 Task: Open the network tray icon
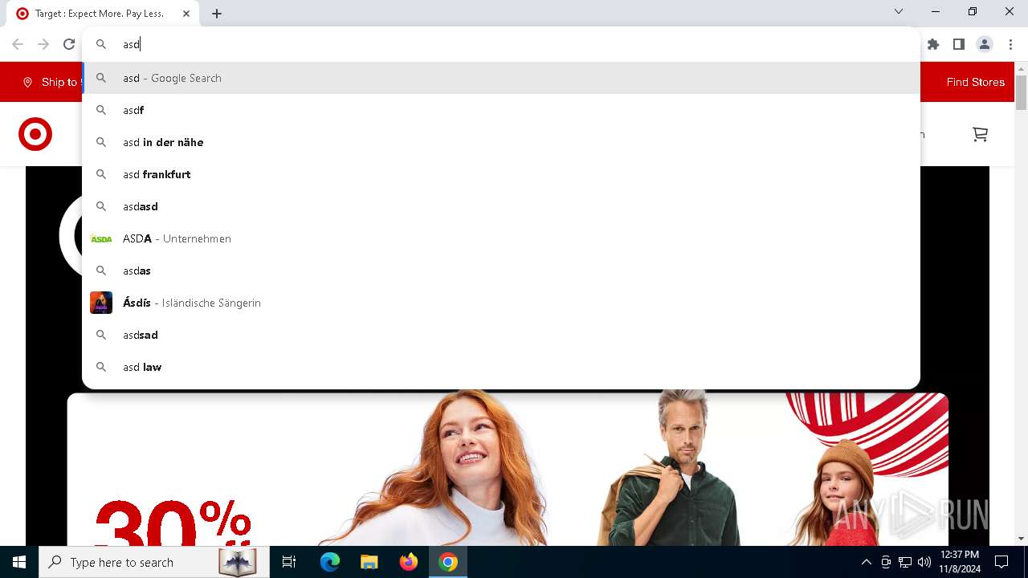[905, 562]
